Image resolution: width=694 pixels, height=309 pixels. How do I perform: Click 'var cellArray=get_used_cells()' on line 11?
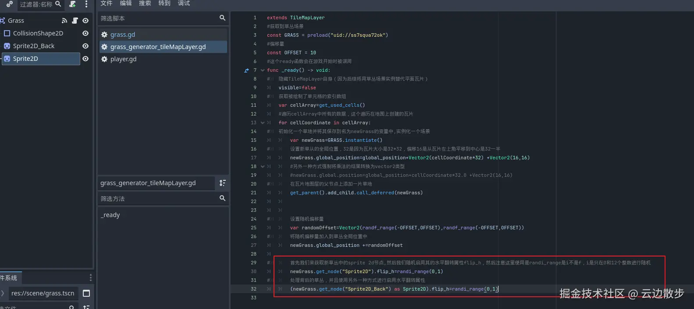[x=322, y=105]
